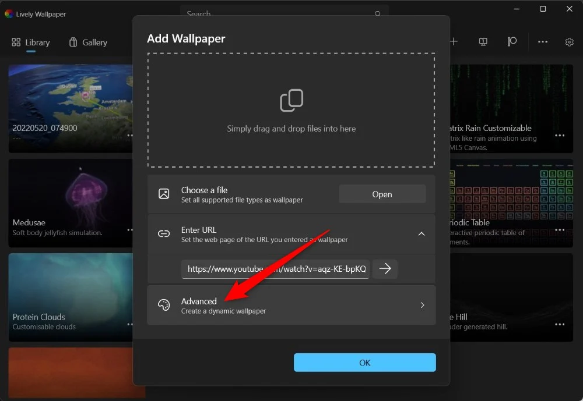Switch to the Gallery tab

(88, 42)
